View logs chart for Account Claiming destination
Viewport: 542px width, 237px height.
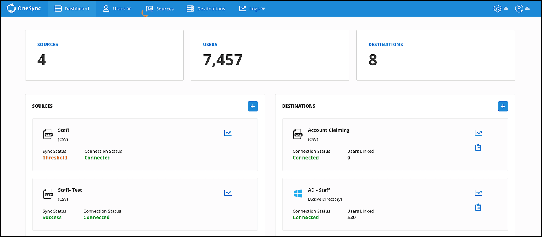pos(478,133)
